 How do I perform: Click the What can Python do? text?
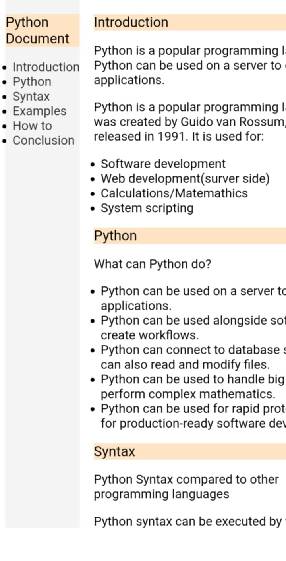tap(152, 264)
